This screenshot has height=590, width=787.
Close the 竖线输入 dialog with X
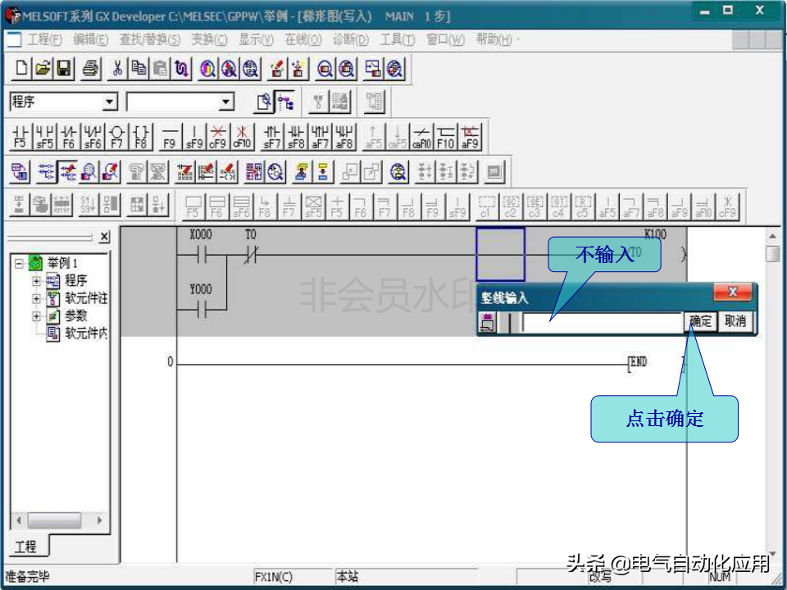732,292
